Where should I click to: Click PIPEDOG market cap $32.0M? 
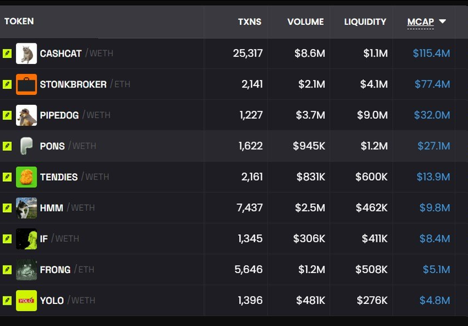click(432, 115)
